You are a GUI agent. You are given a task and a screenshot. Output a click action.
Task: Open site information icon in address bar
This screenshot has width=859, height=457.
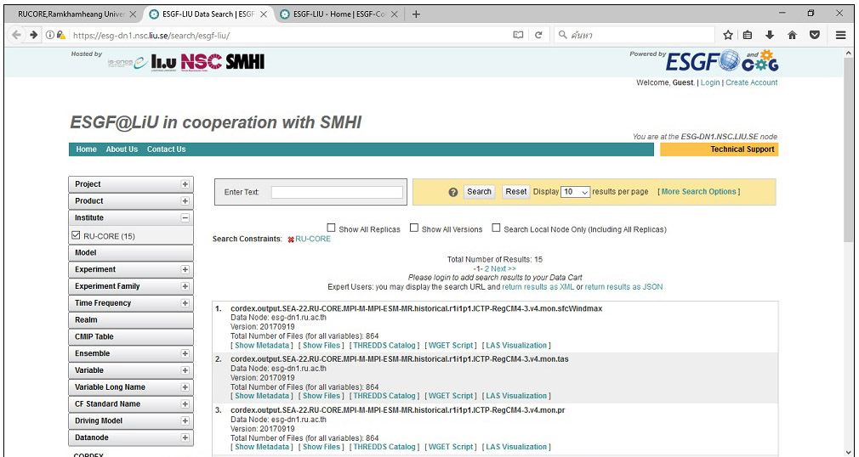tap(50, 35)
